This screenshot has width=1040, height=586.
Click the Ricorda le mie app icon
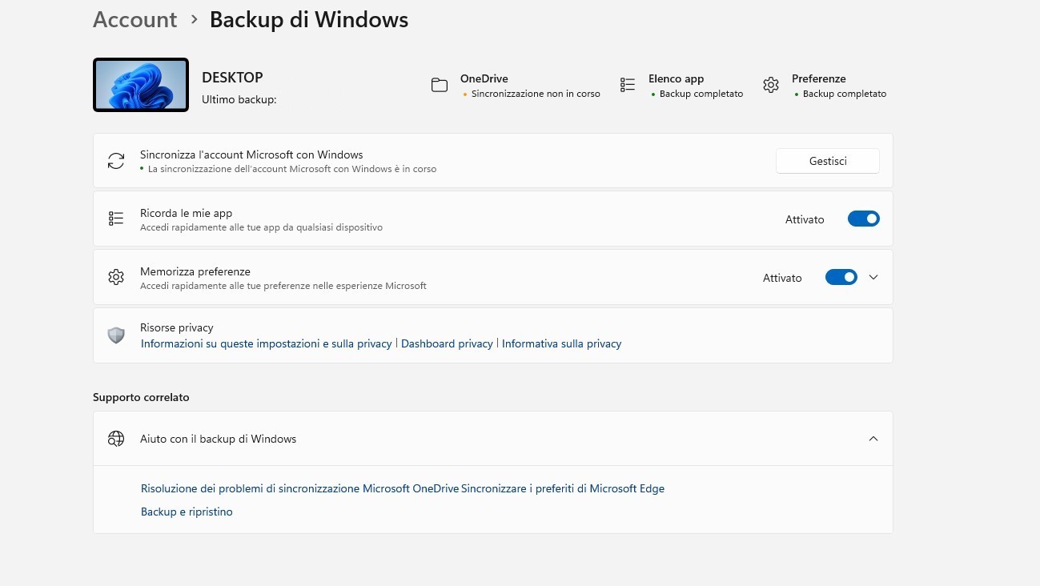click(x=116, y=219)
